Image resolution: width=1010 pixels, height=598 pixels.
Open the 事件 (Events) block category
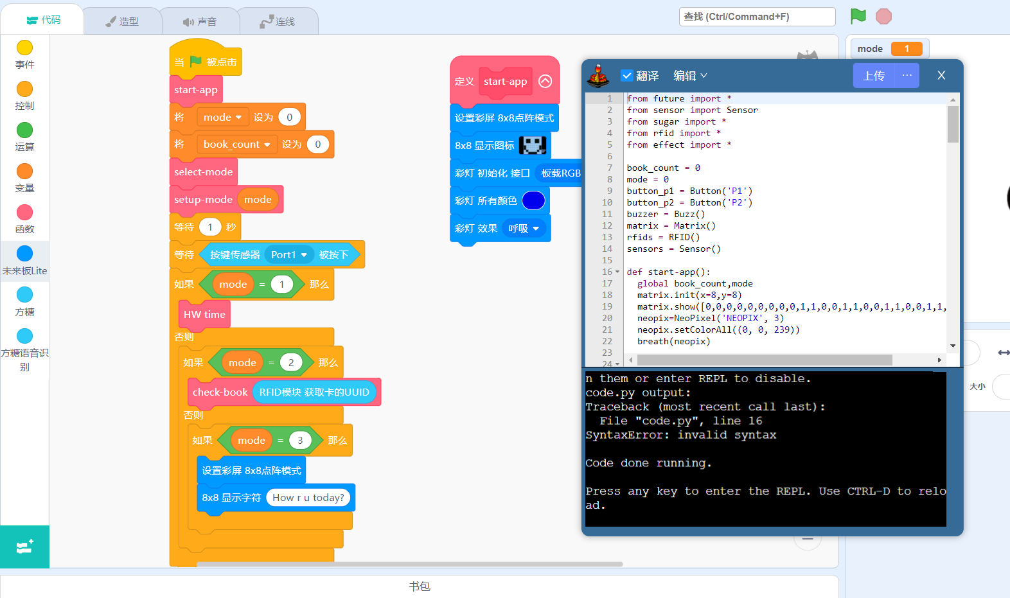[x=24, y=55]
